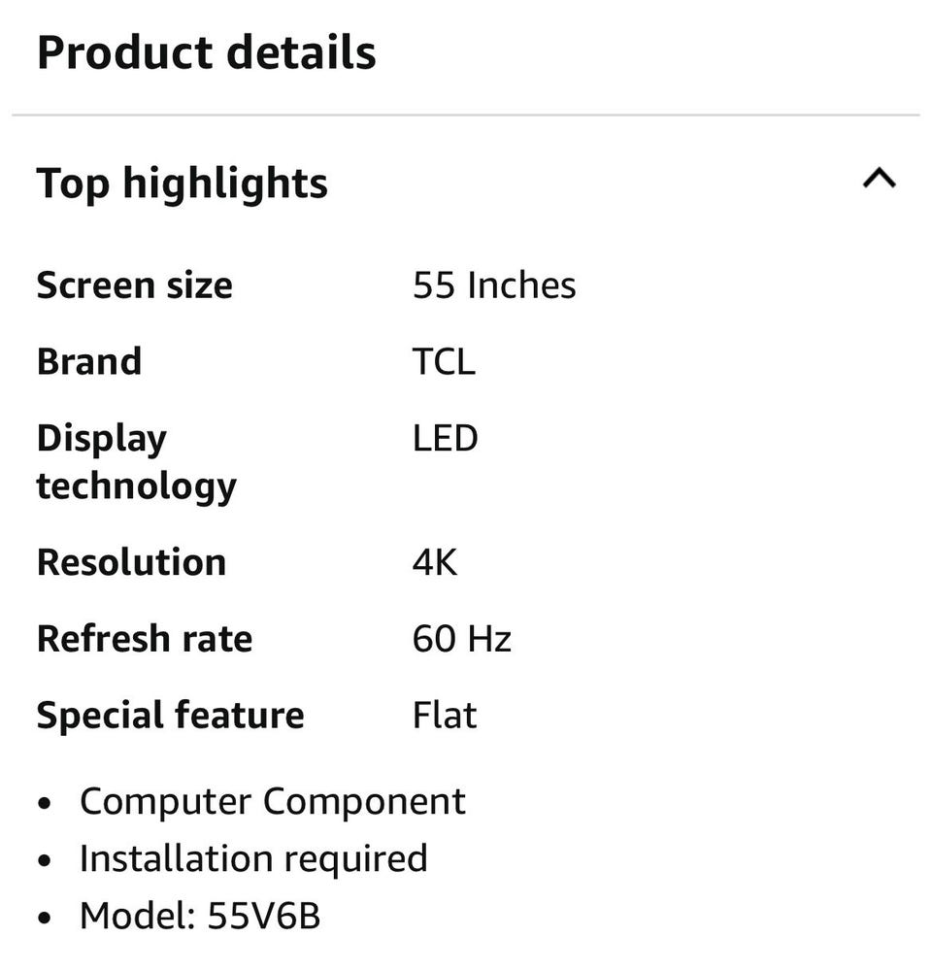Click the Model: 55V6B text
This screenshot has height=970, width=932.
coord(200,916)
